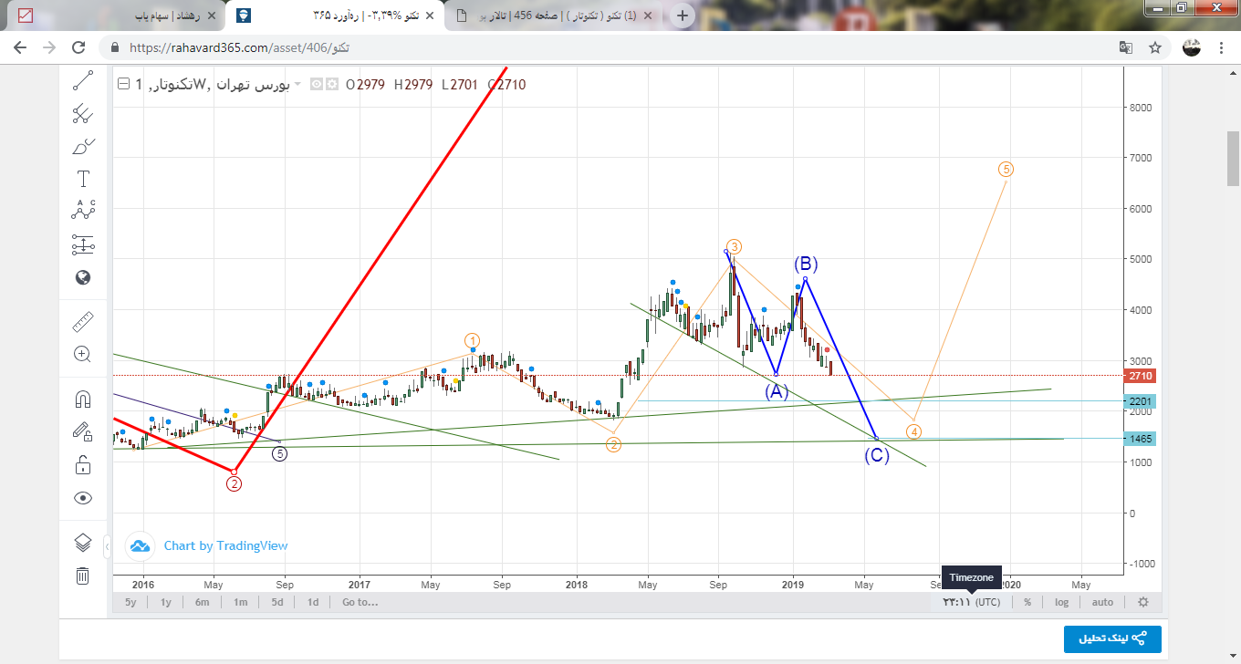Select the measure ruler tool
This screenshot has width=1241, height=664.
(83, 321)
